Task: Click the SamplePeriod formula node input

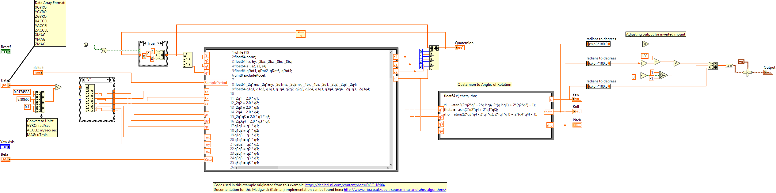Action: coord(216,83)
